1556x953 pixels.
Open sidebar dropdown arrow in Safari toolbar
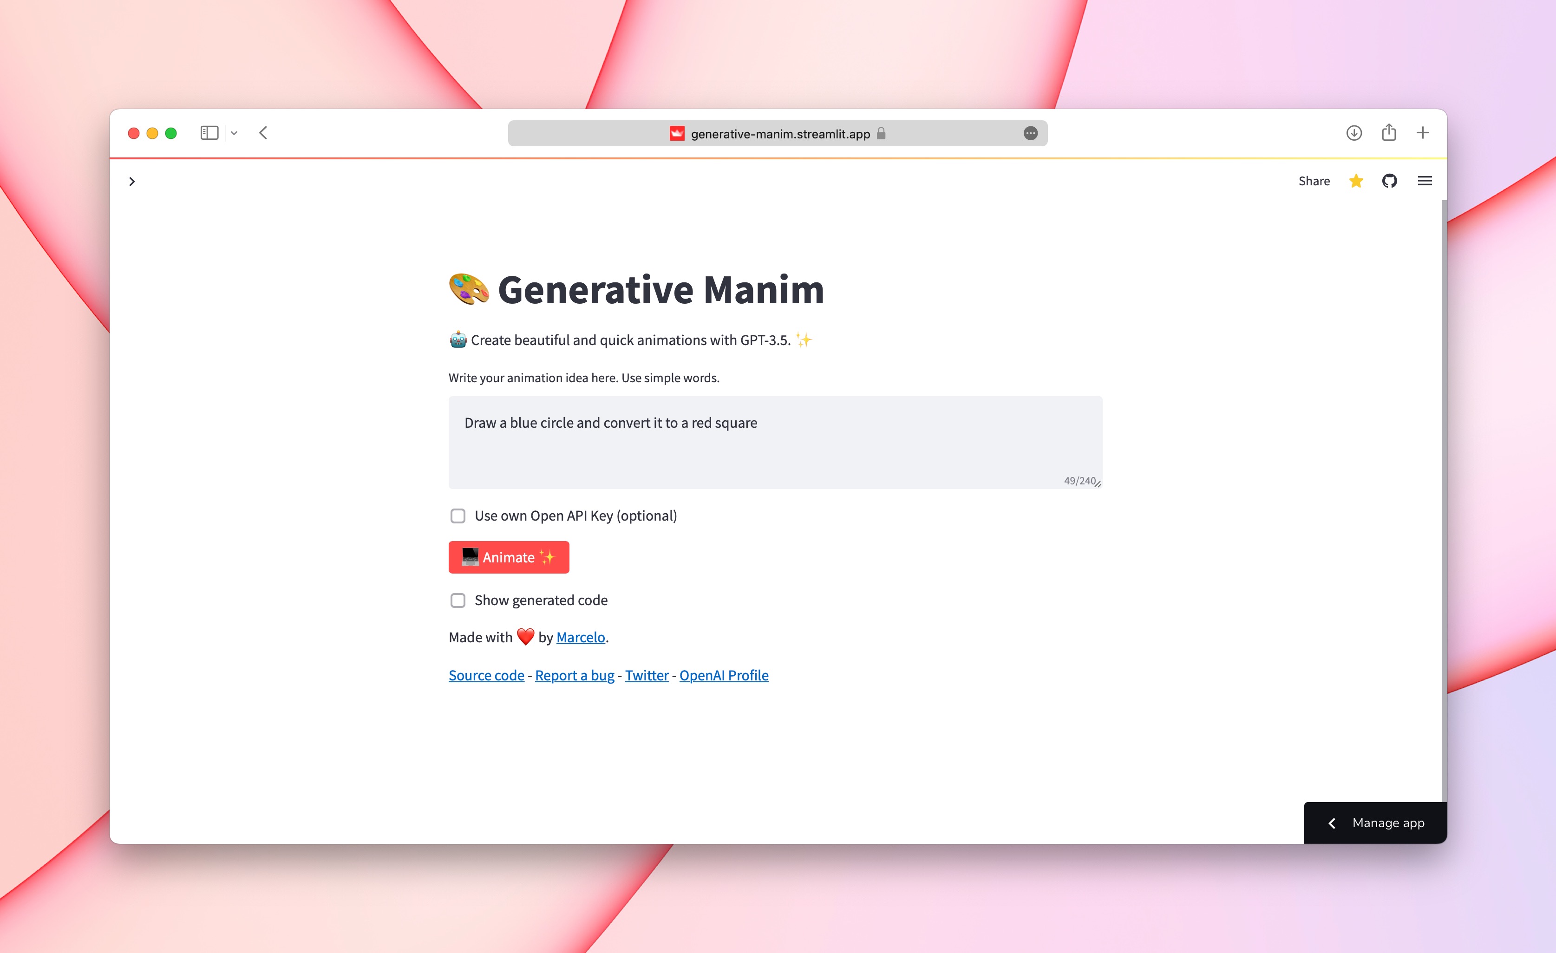point(234,133)
